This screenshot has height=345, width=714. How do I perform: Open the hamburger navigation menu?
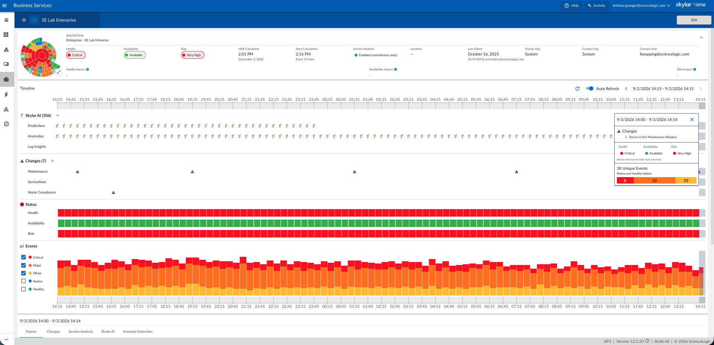pyautogui.click(x=4, y=6)
